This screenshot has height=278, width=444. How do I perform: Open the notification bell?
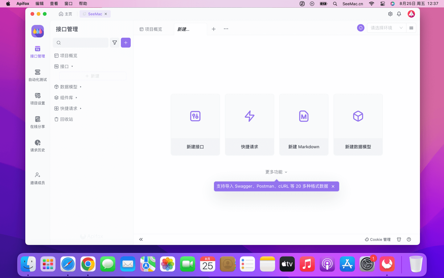click(x=399, y=14)
